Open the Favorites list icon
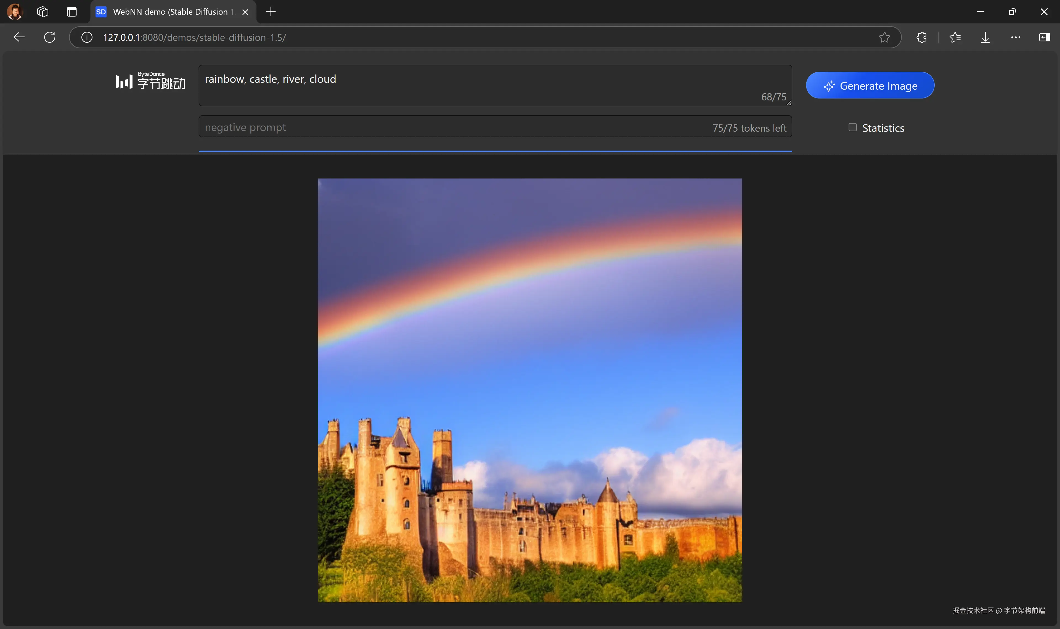This screenshot has width=1060, height=629. 955,37
